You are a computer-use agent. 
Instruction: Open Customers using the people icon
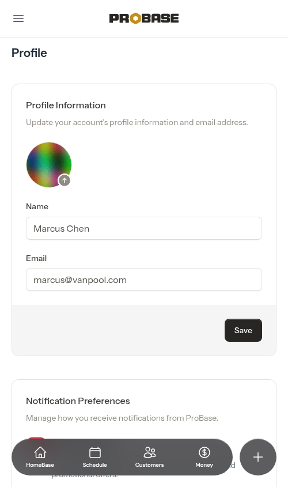(150, 452)
